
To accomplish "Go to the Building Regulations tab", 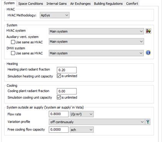I will tap(108, 3).
